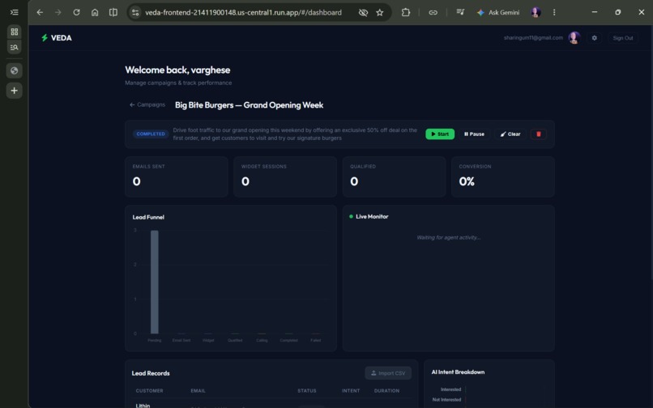Click sharingum11@gmail.com account email
Image resolution: width=653 pixels, height=408 pixels.
pyautogui.click(x=533, y=38)
